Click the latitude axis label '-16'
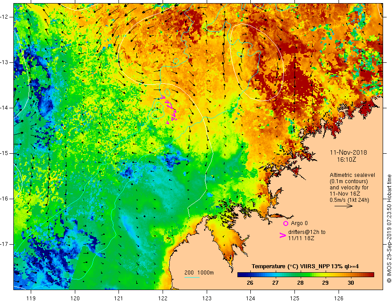Image resolution: width=392 pixels, height=303 pixels. (x=4, y=199)
